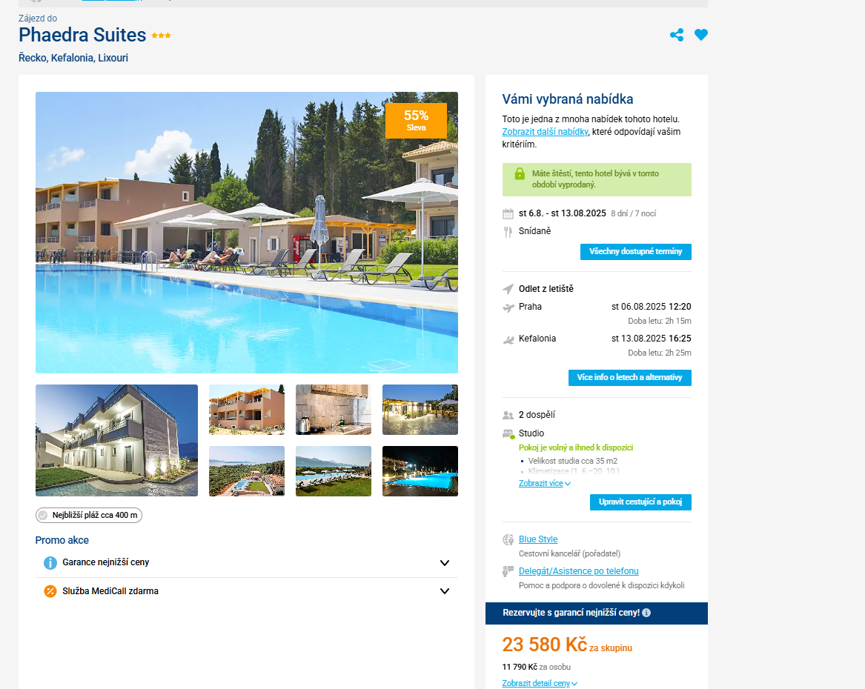Click the delegate icon beside Delegát/Asistence
The height and width of the screenshot is (689, 865).
point(508,572)
